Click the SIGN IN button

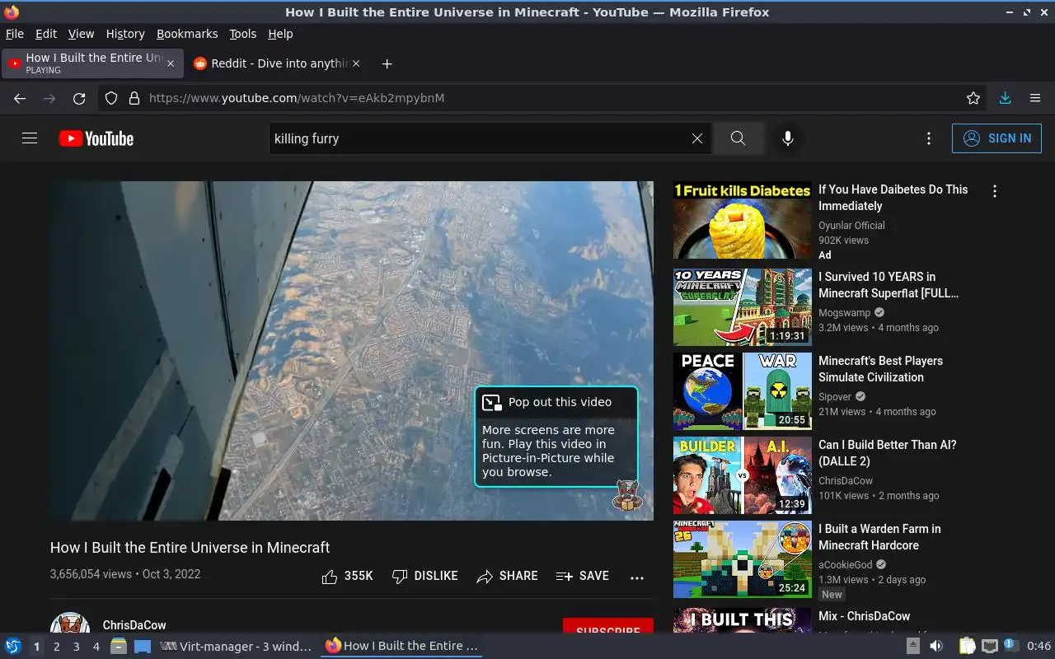coord(996,138)
